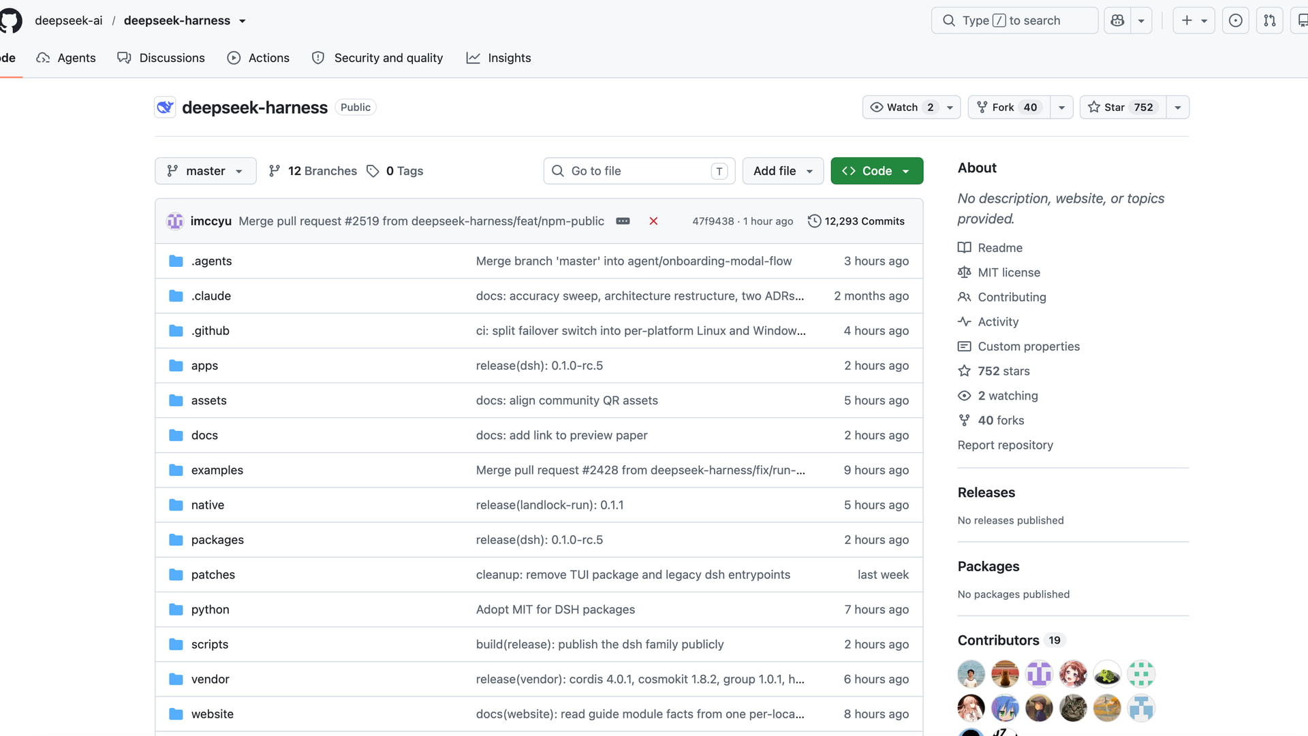Click the packages folder icon

point(176,540)
